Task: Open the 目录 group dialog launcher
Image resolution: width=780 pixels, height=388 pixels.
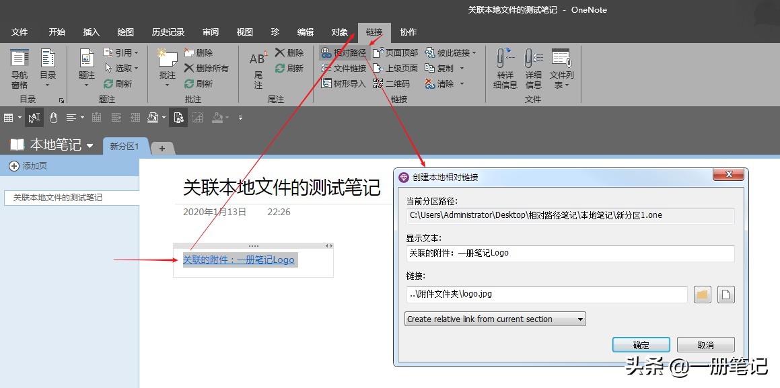Action: click(62, 100)
